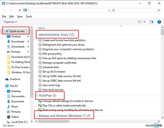Click the address bar breadcrumb chevron

point(29,10)
